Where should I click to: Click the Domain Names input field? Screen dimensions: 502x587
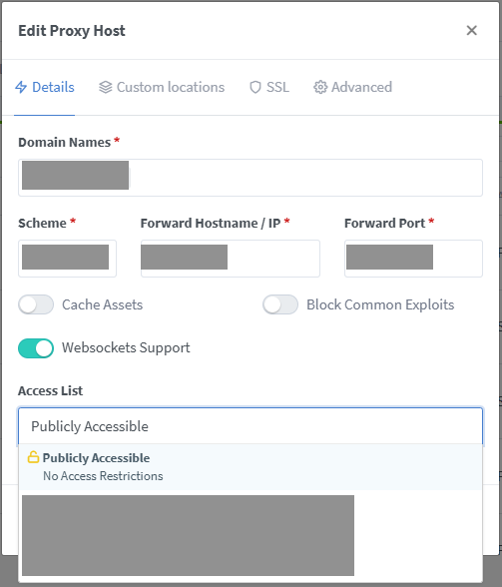tap(251, 178)
